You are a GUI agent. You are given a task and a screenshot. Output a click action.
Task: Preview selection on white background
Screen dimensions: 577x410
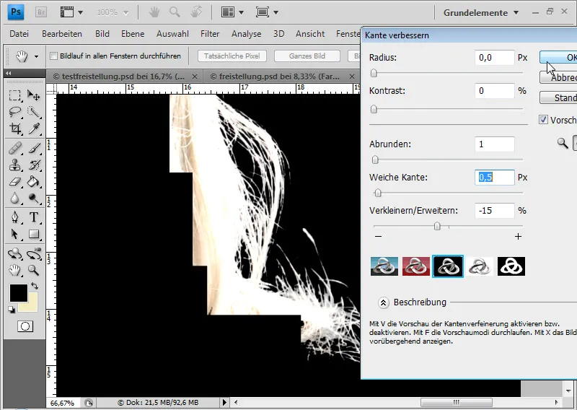pyautogui.click(x=480, y=266)
